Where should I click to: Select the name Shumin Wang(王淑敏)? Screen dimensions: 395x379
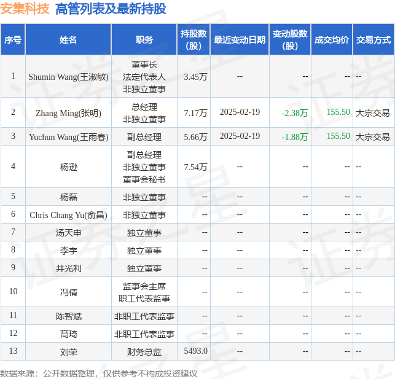(x=68, y=77)
